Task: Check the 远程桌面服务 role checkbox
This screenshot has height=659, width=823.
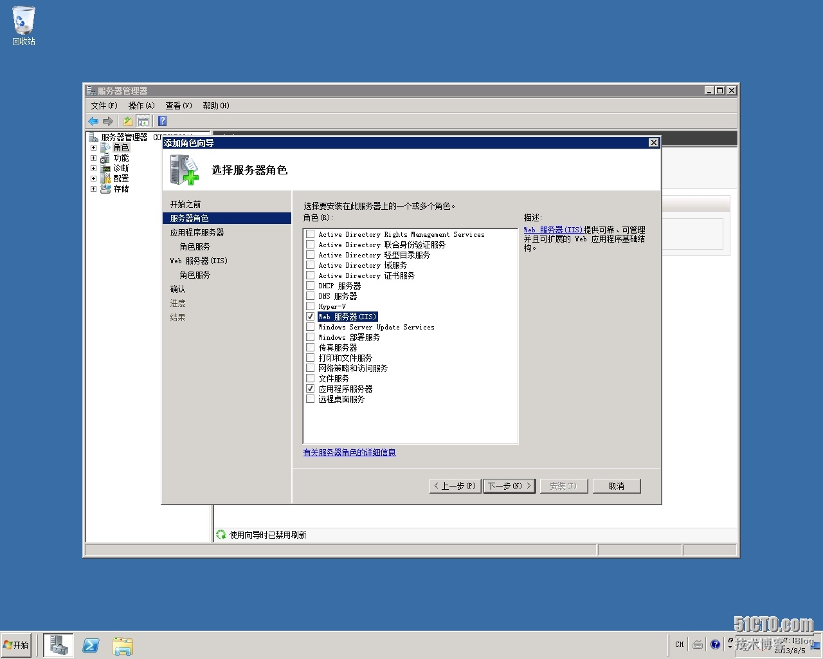Action: pyautogui.click(x=311, y=399)
